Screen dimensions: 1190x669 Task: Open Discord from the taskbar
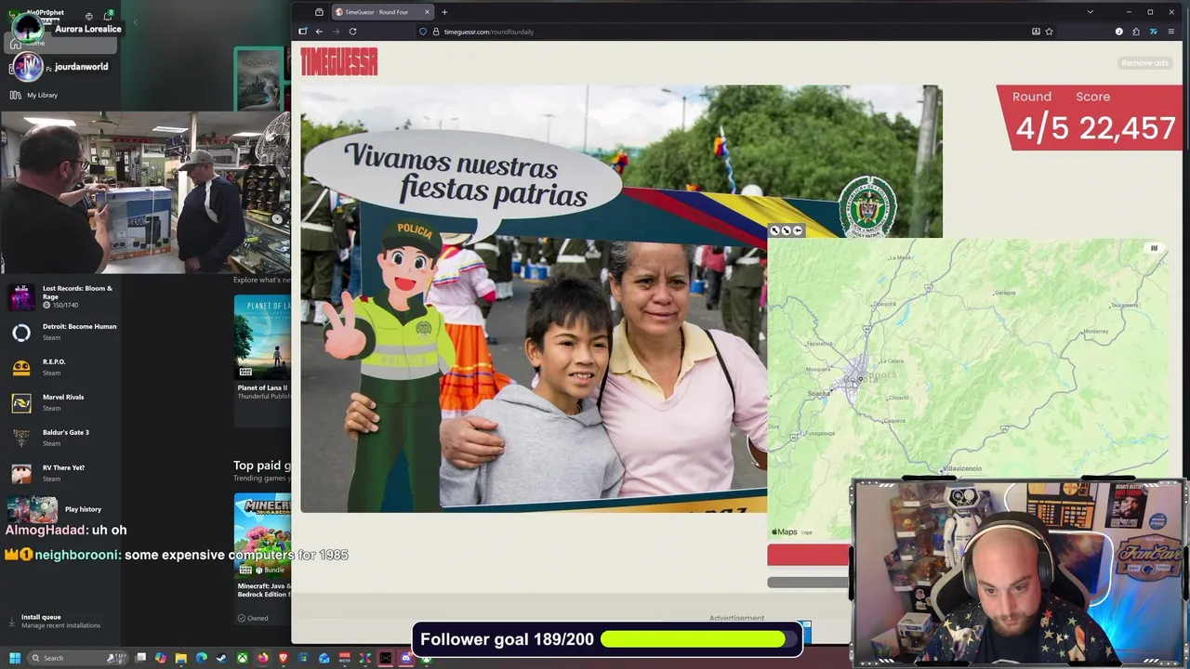[x=405, y=658]
